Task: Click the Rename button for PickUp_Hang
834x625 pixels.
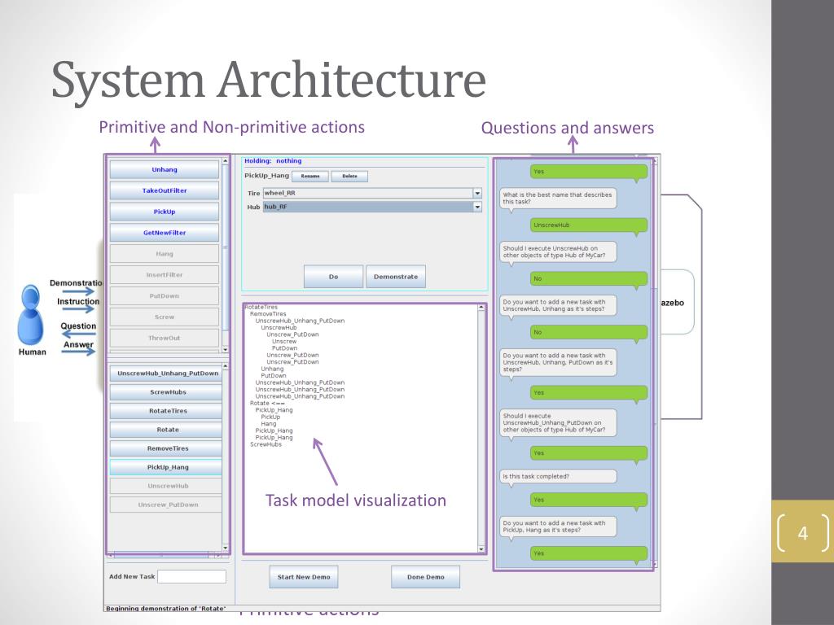Action: [310, 176]
